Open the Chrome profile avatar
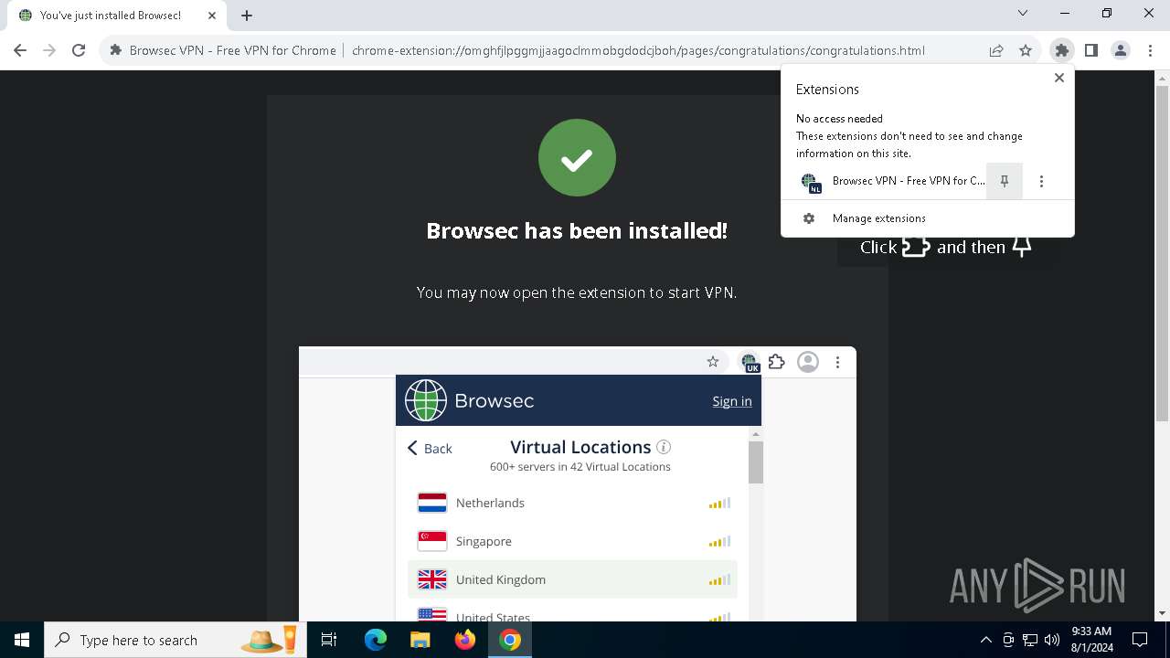Screen dimensions: 1170x658 point(1121,50)
